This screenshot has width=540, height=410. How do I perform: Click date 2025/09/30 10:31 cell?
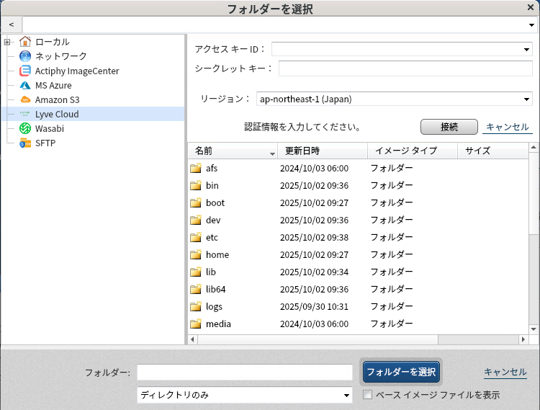pos(314,306)
